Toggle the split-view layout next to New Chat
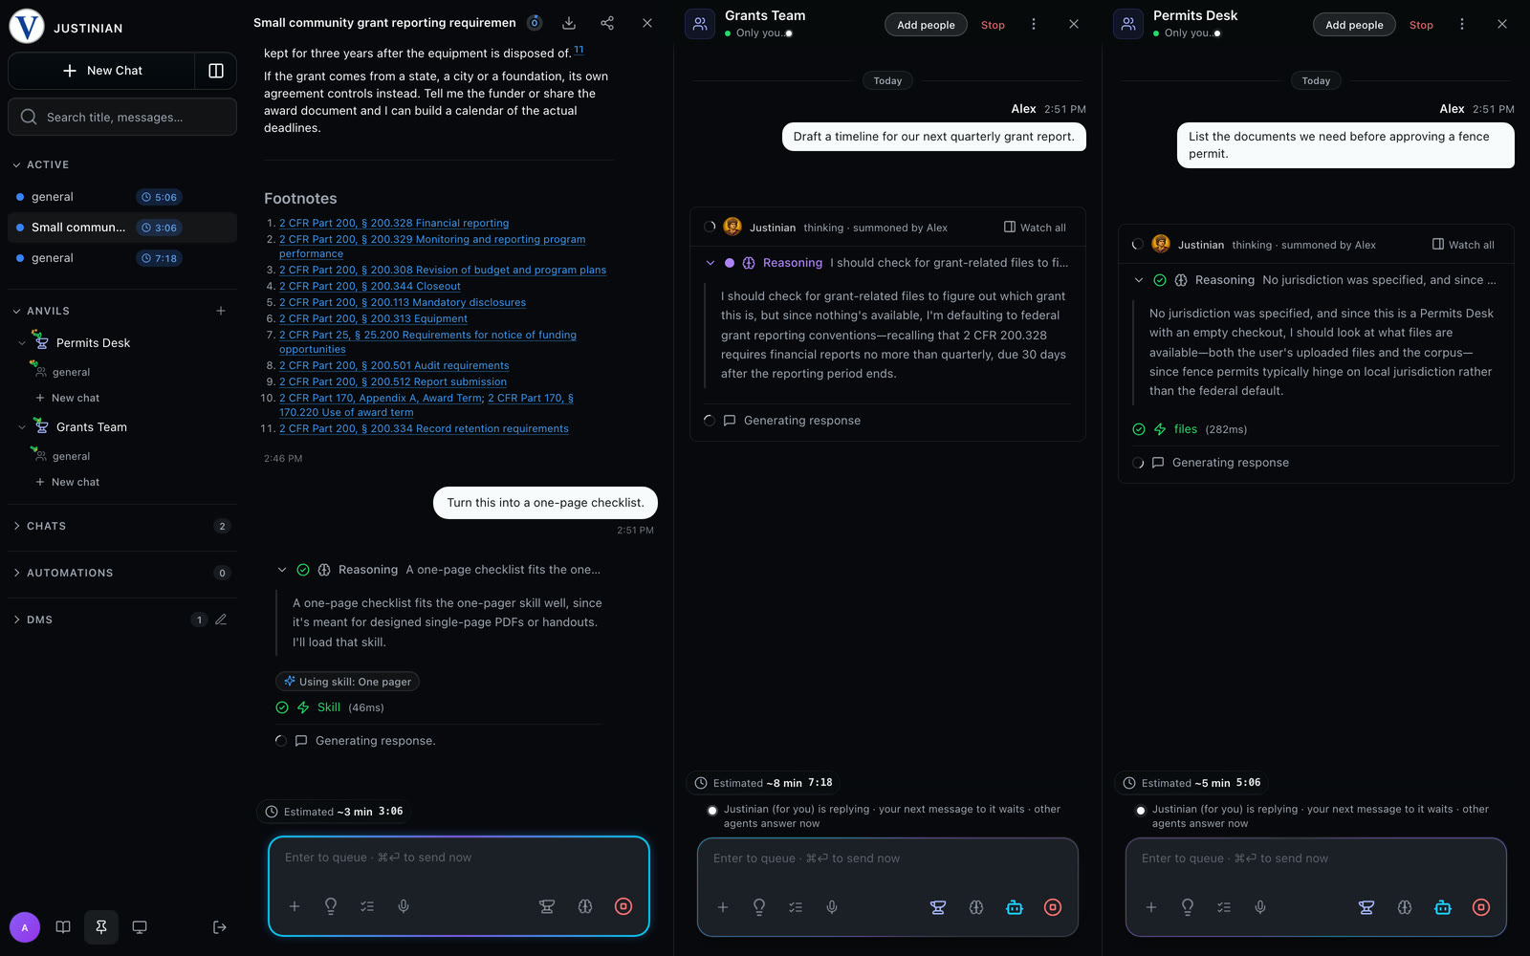 [216, 71]
